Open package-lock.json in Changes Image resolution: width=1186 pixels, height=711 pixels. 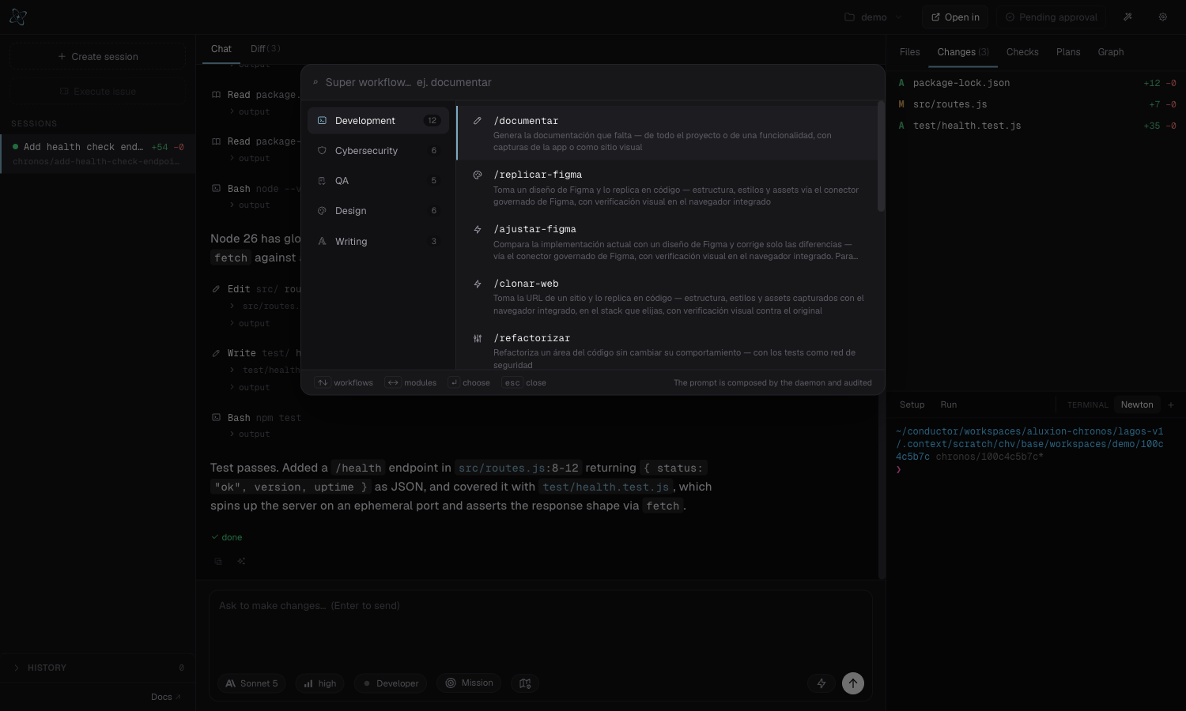point(1036,83)
